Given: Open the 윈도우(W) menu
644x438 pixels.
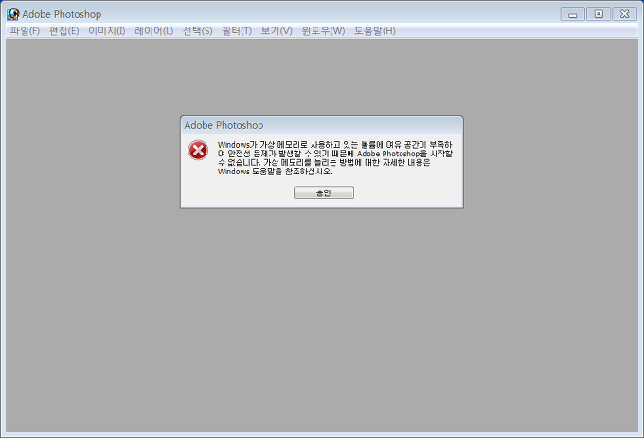Looking at the screenshot, I should [323, 31].
